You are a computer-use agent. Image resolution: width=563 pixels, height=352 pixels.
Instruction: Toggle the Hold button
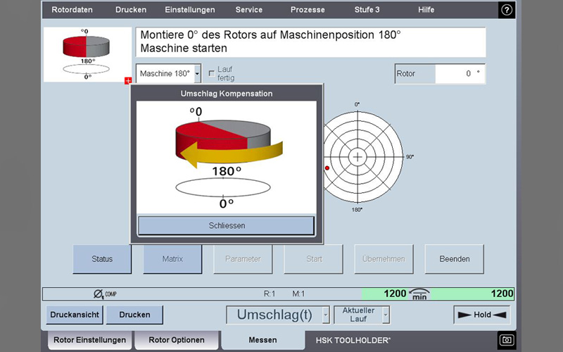(482, 315)
